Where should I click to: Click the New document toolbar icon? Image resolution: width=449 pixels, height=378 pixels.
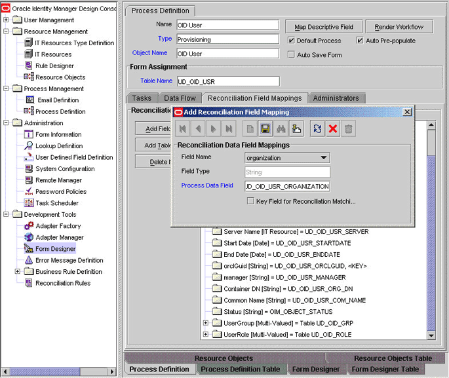click(250, 129)
